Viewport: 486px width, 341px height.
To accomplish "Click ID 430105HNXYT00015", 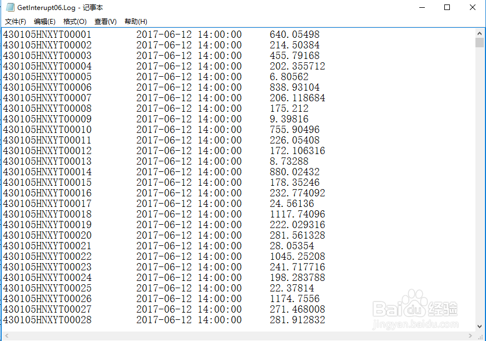I will [x=47, y=182].
